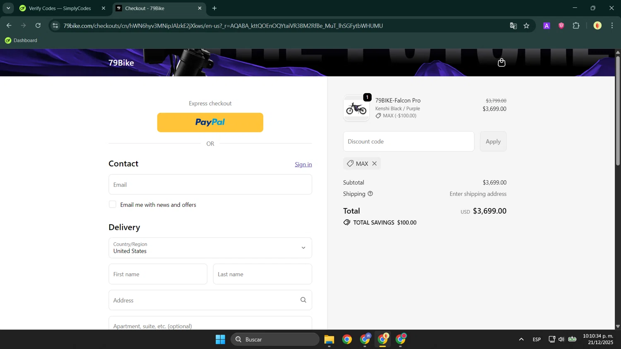Close the Verify Codes SimplyCodes tab
621x349 pixels.
103,8
